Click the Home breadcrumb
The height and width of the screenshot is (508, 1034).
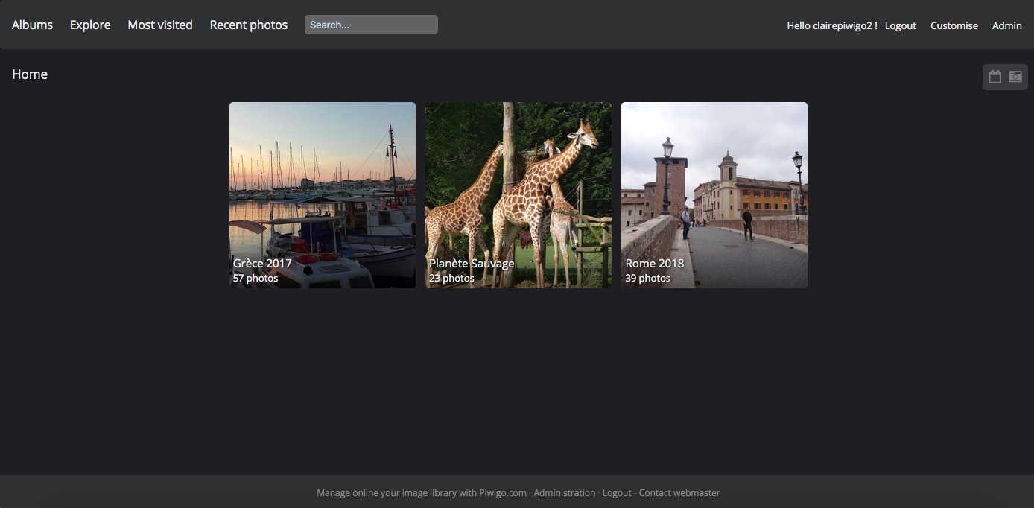pos(30,74)
